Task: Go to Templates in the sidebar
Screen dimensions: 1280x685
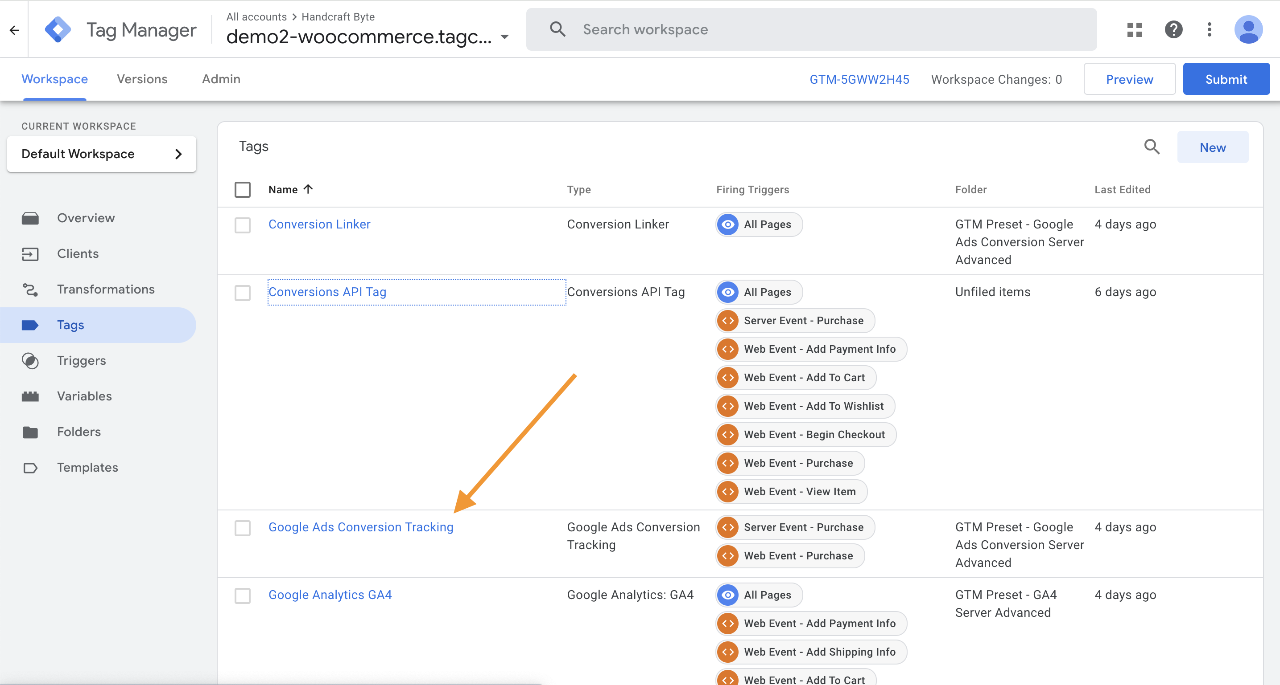Action: tap(87, 468)
